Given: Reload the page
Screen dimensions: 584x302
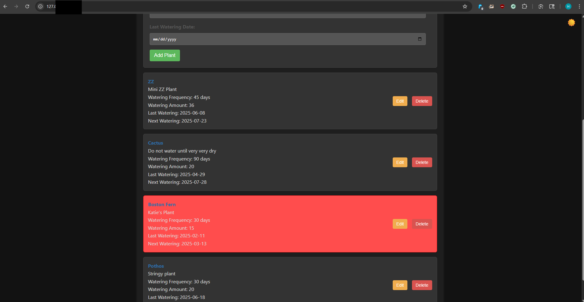Looking at the screenshot, I should pos(27,6).
